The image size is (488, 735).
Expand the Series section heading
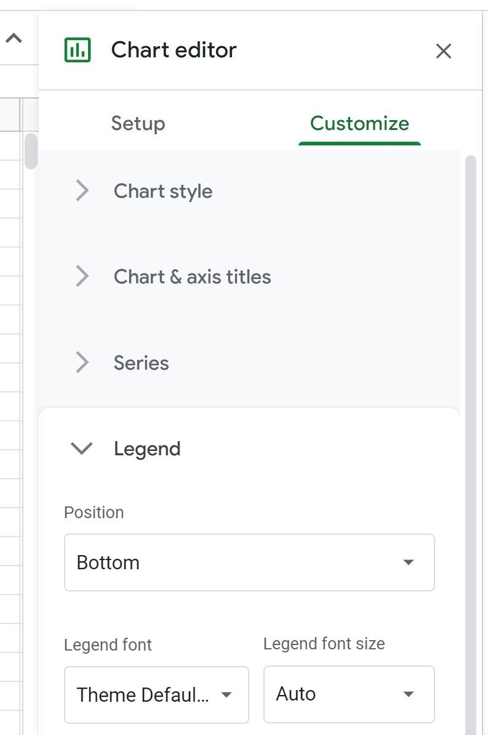click(141, 363)
